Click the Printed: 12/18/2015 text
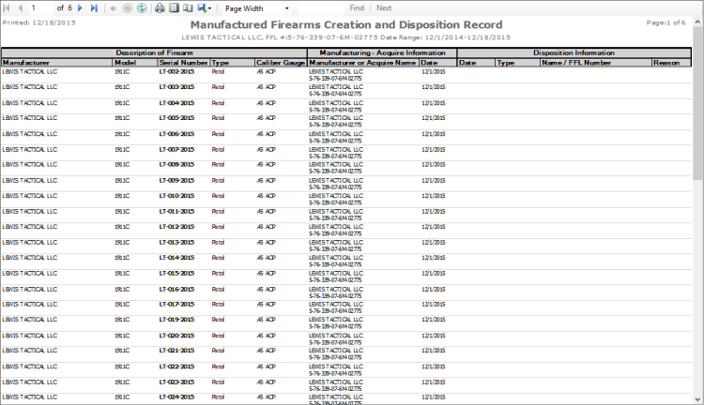Image resolution: width=704 pixels, height=405 pixels. point(39,22)
